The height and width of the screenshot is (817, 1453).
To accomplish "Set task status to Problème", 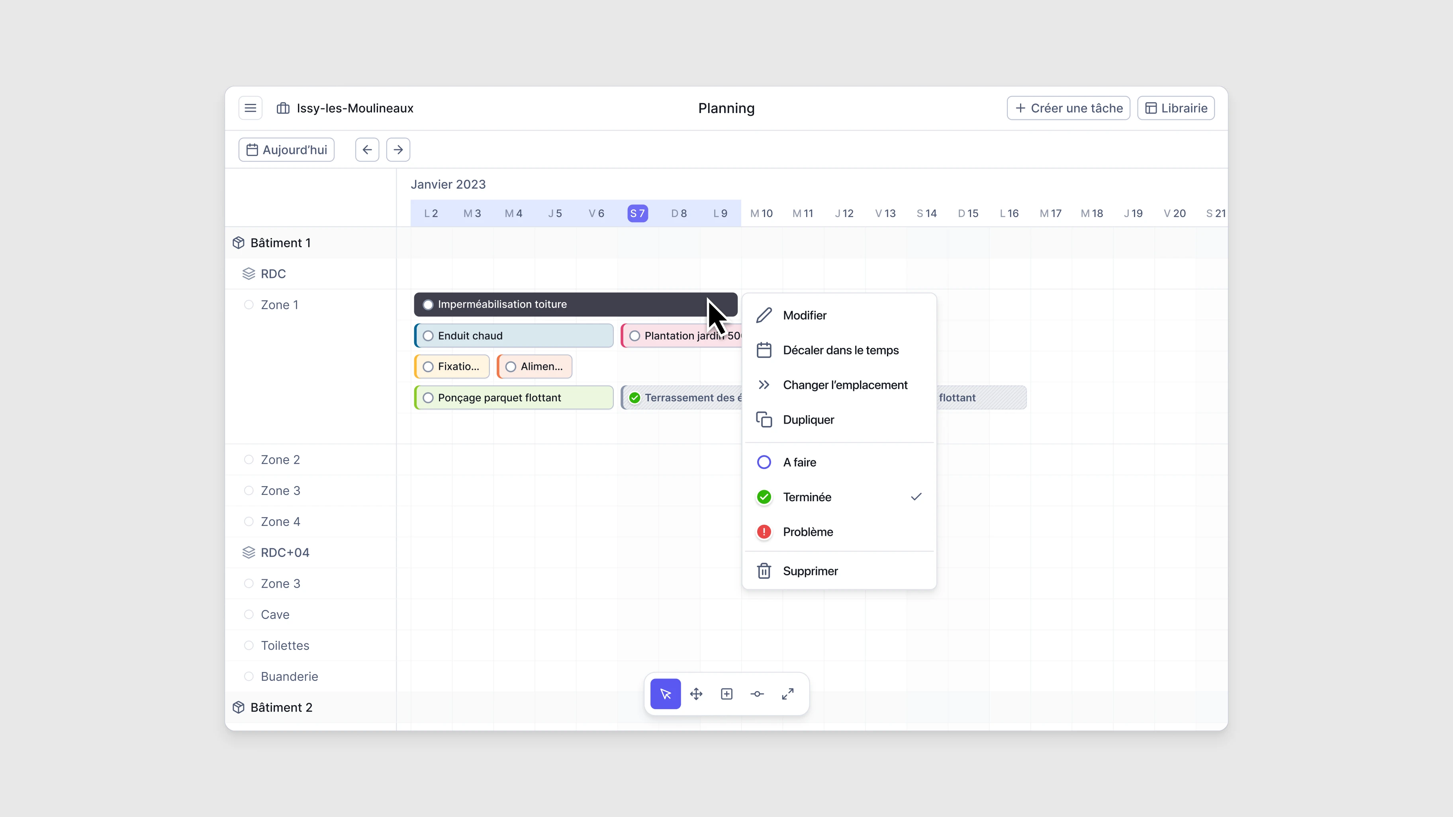I will (x=808, y=532).
